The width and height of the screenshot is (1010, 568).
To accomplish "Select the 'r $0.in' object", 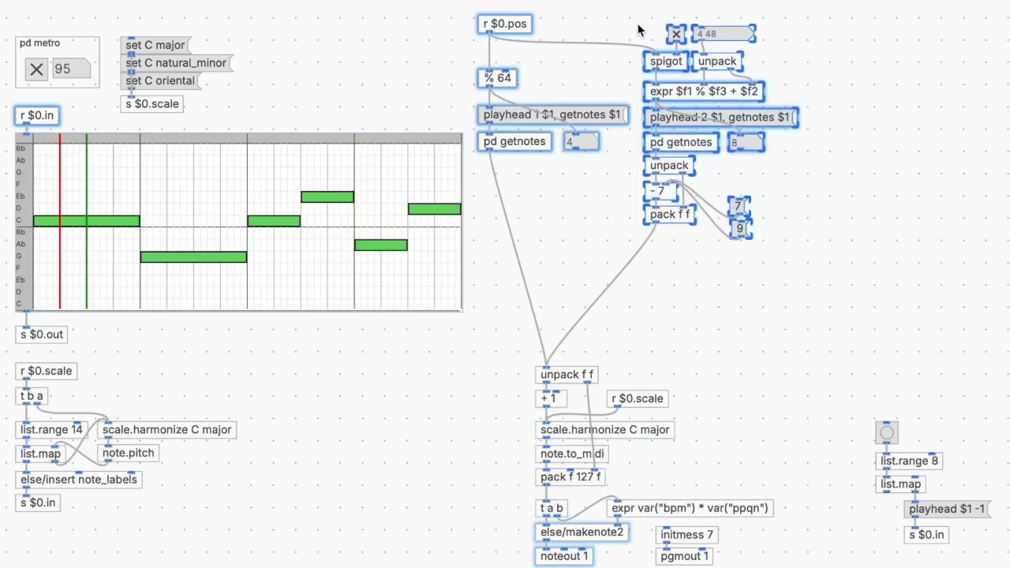I will click(37, 116).
